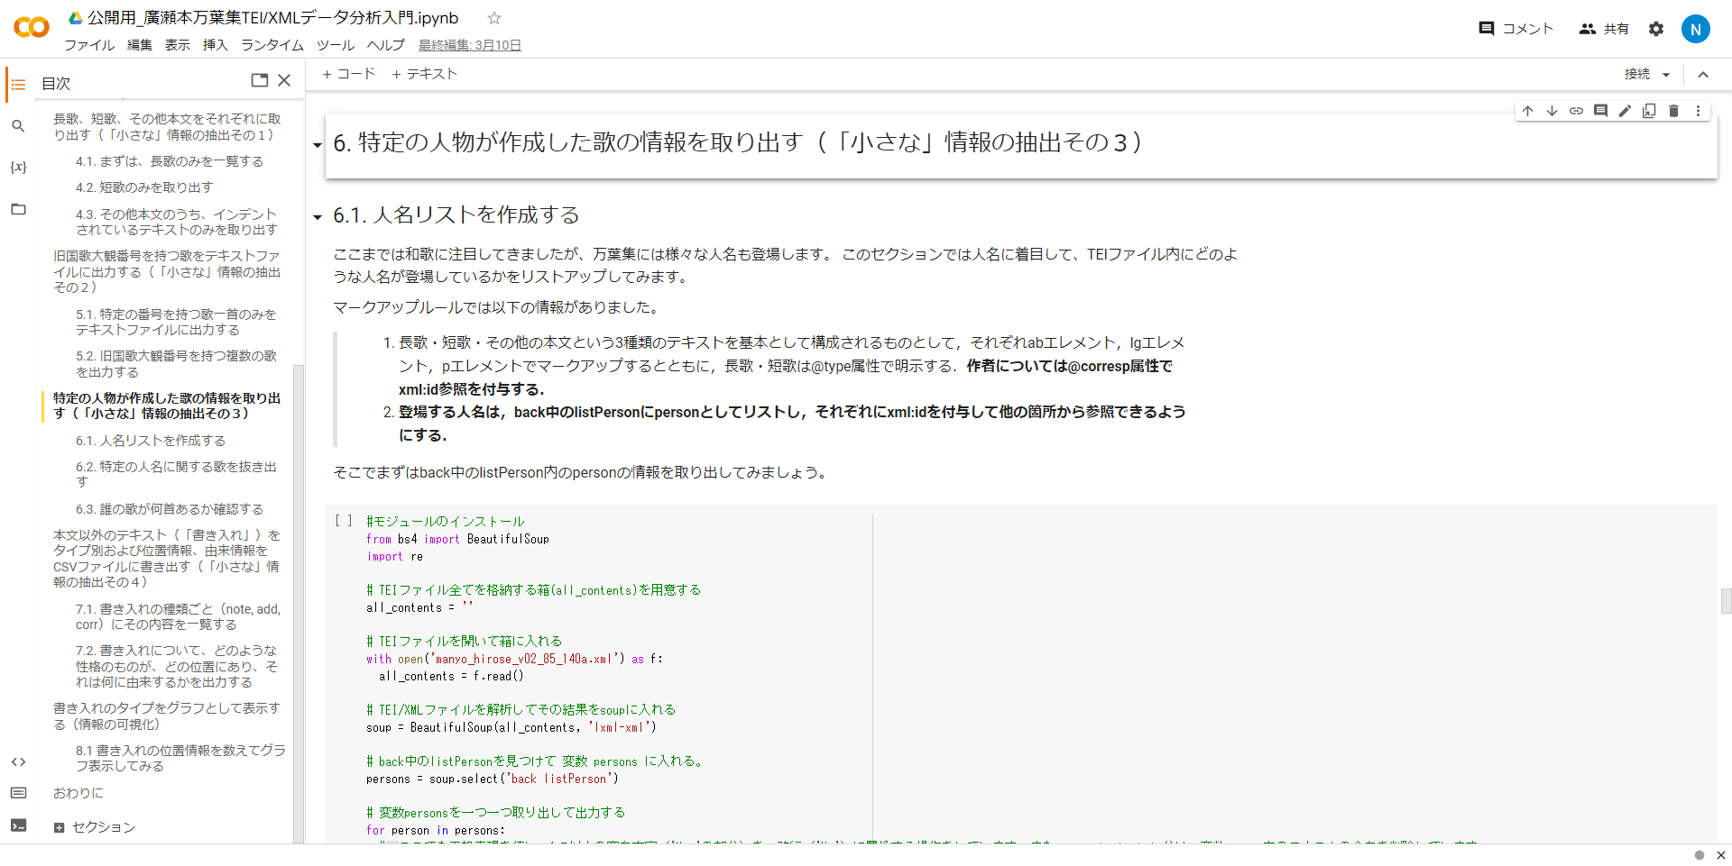
Task: Add a new code cell with +コード
Action: (x=348, y=74)
